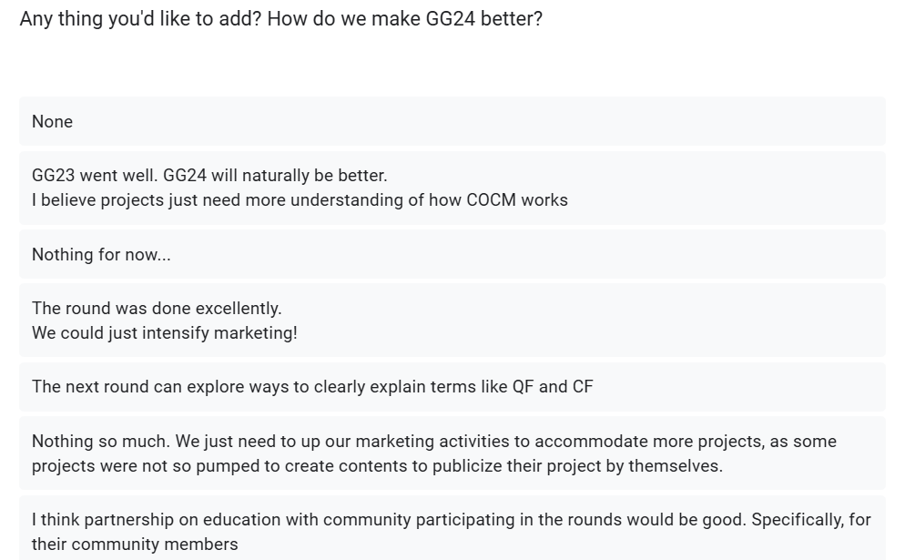Select the response about explaining QF and CF

[312, 387]
